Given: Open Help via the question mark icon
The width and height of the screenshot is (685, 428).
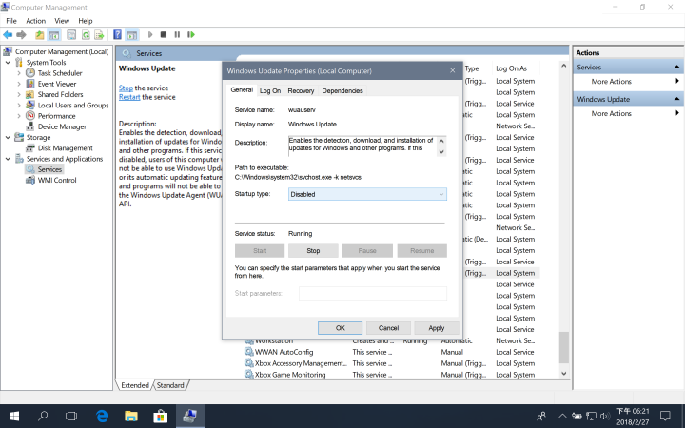Looking at the screenshot, I should tap(117, 34).
